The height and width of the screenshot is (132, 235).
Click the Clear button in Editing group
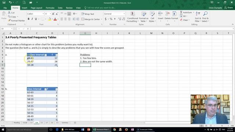(184, 20)
